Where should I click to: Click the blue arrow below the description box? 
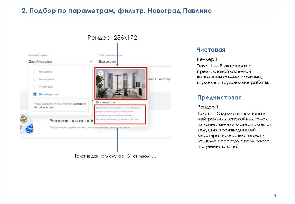118,140
